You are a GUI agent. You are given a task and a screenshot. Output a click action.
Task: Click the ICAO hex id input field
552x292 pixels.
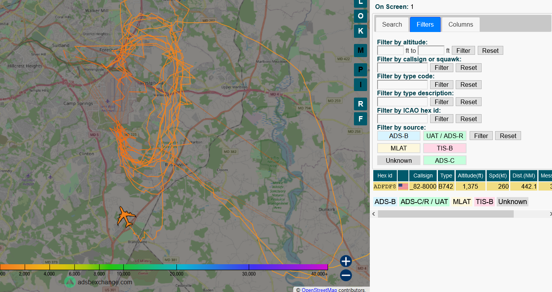point(402,119)
